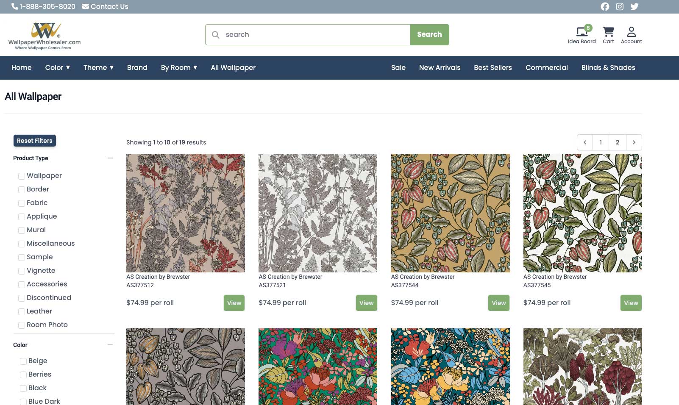
Task: Expand the Color navigation dropdown
Action: pos(58,68)
